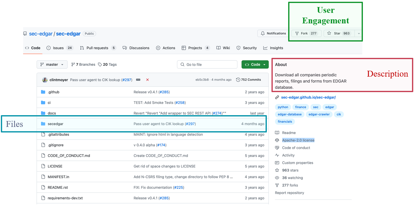
Task: Open the MANIFEST.in file
Action: (59, 177)
